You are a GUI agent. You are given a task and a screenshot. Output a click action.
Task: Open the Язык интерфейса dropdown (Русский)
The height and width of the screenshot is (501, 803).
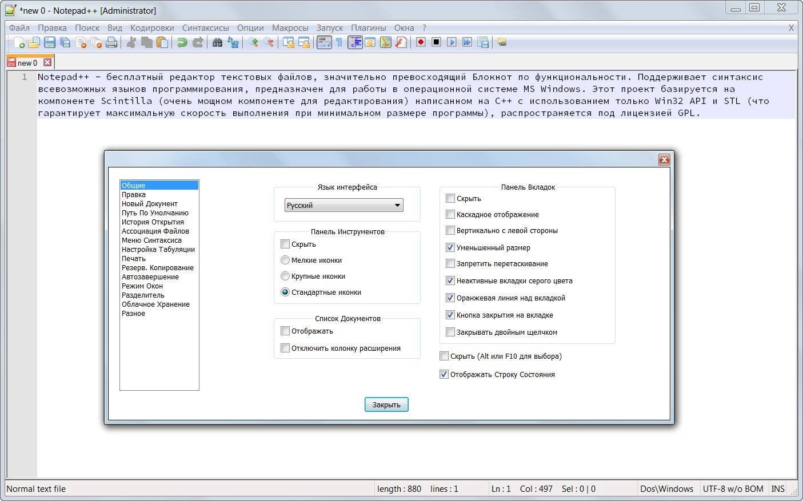pos(344,205)
